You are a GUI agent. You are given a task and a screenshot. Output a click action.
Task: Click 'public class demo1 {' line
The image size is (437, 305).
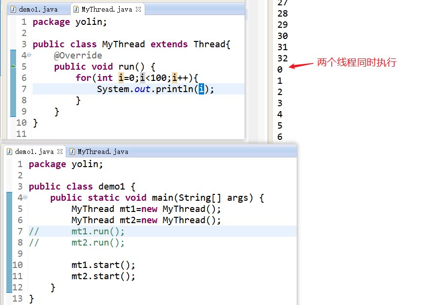(82, 186)
